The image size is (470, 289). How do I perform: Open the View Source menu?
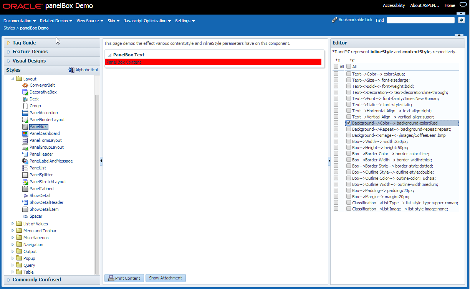(90, 21)
